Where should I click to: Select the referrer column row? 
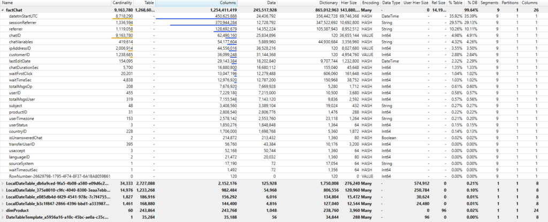point(274,29)
